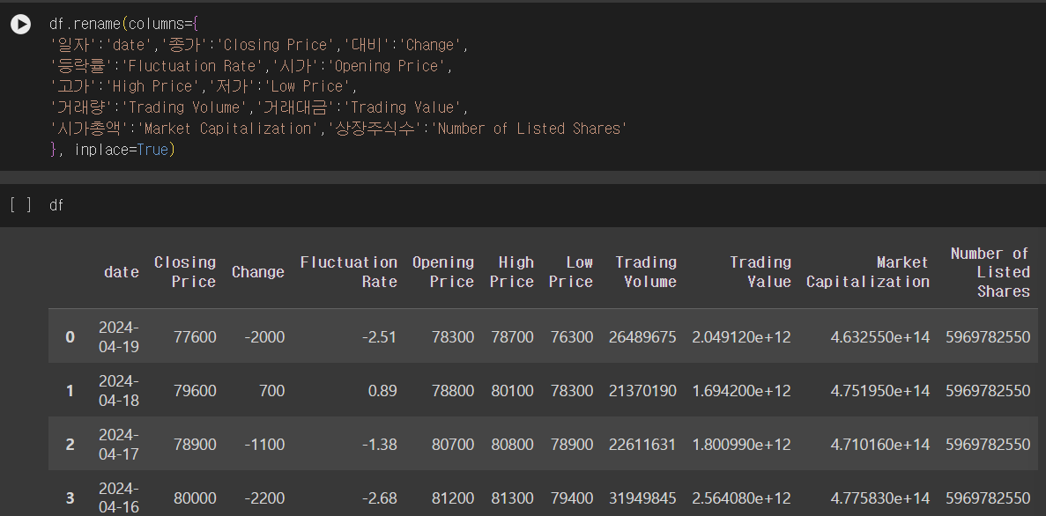Click the 'date' column header

[x=122, y=272]
